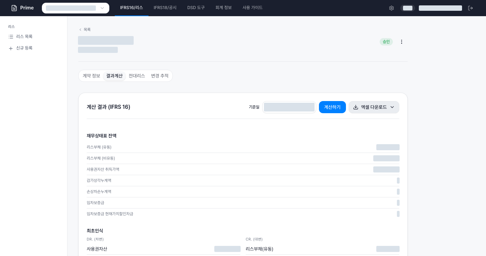Open the DSD 도구 menu

(196, 8)
